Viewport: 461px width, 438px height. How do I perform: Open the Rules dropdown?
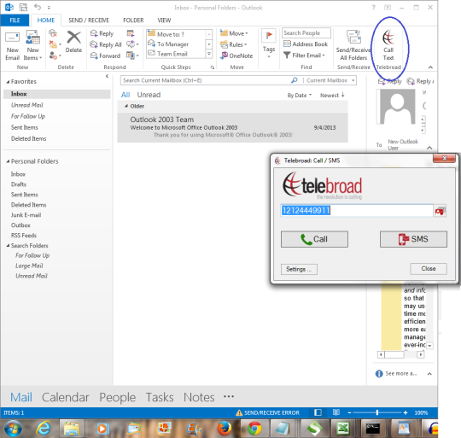(234, 44)
